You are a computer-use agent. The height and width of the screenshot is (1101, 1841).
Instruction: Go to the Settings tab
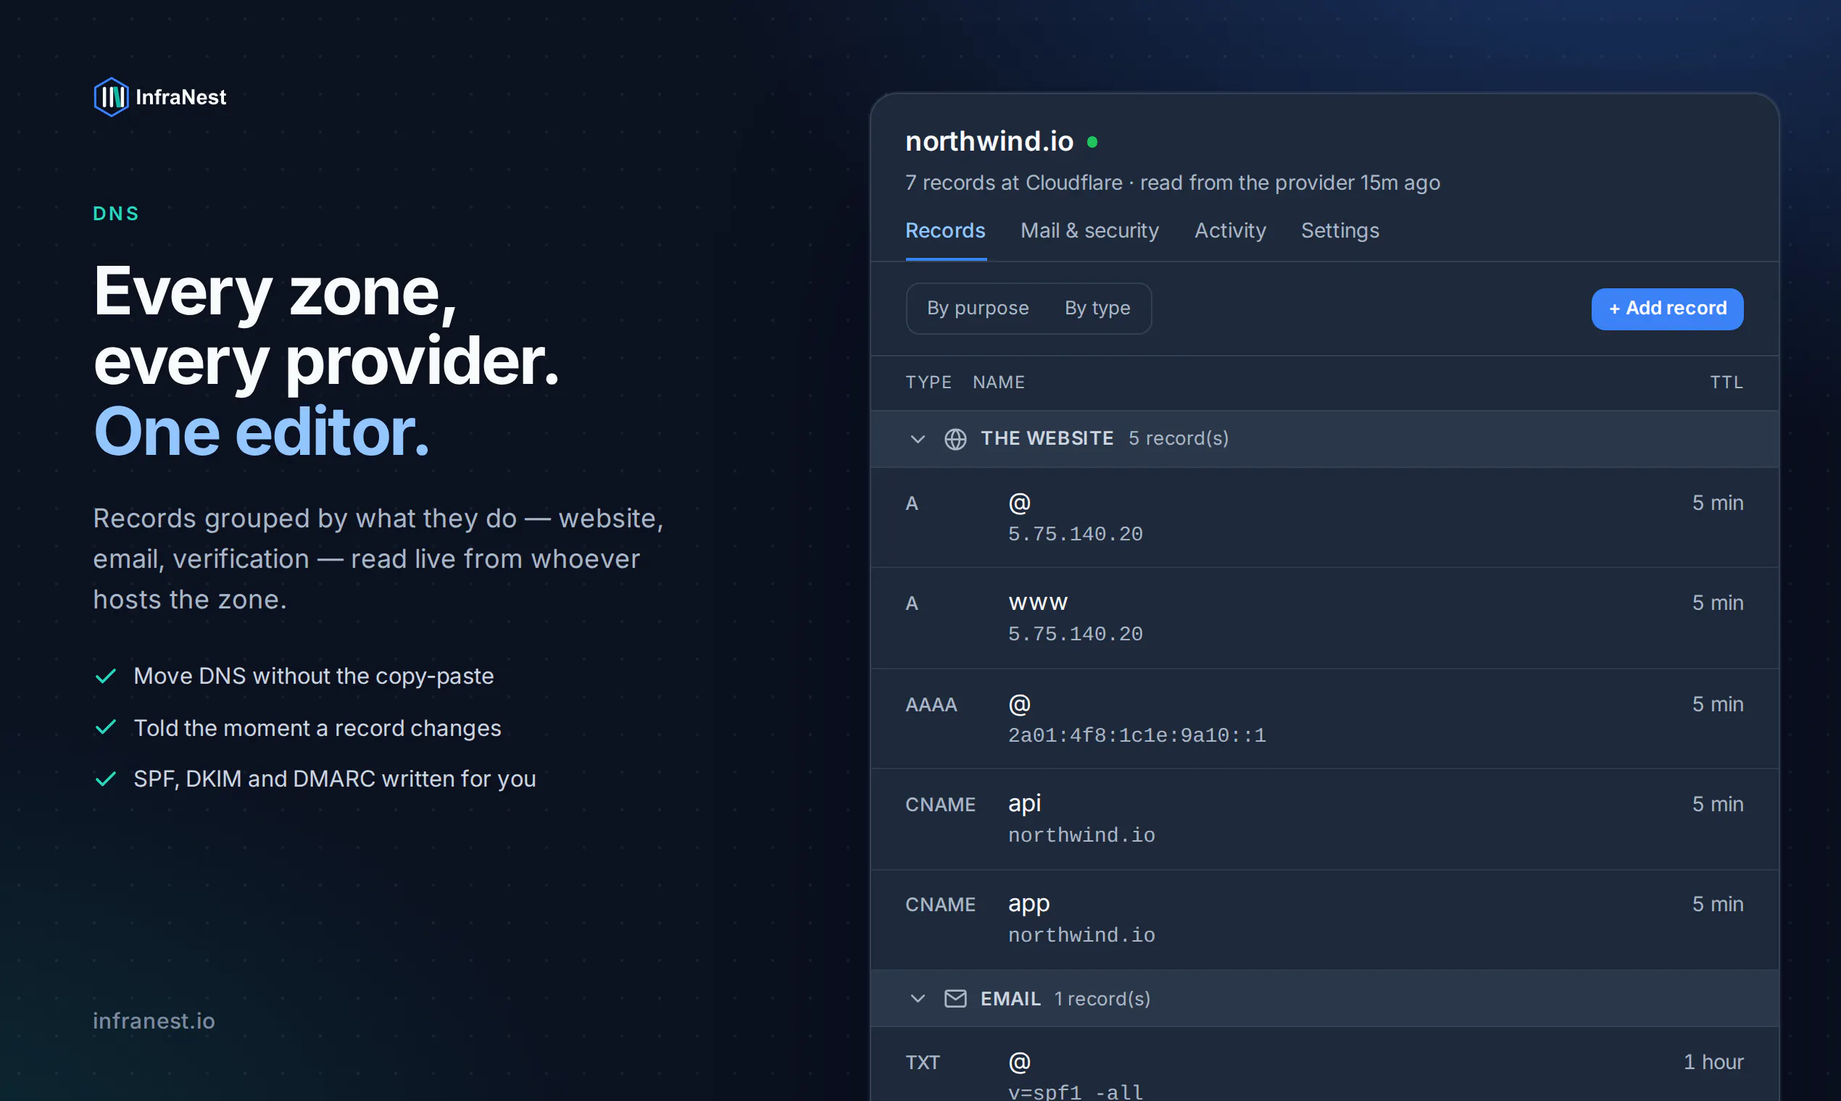click(x=1340, y=231)
